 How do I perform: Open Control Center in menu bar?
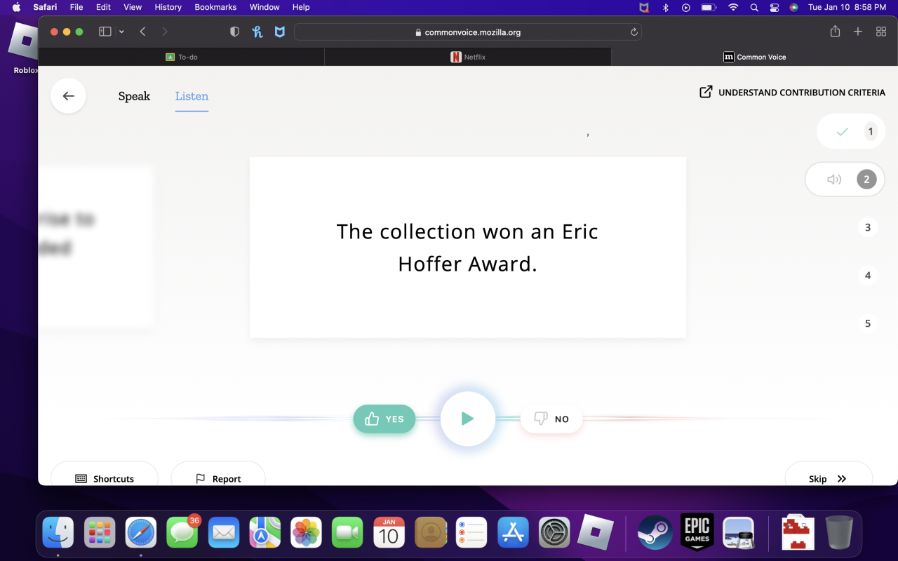[x=775, y=7]
